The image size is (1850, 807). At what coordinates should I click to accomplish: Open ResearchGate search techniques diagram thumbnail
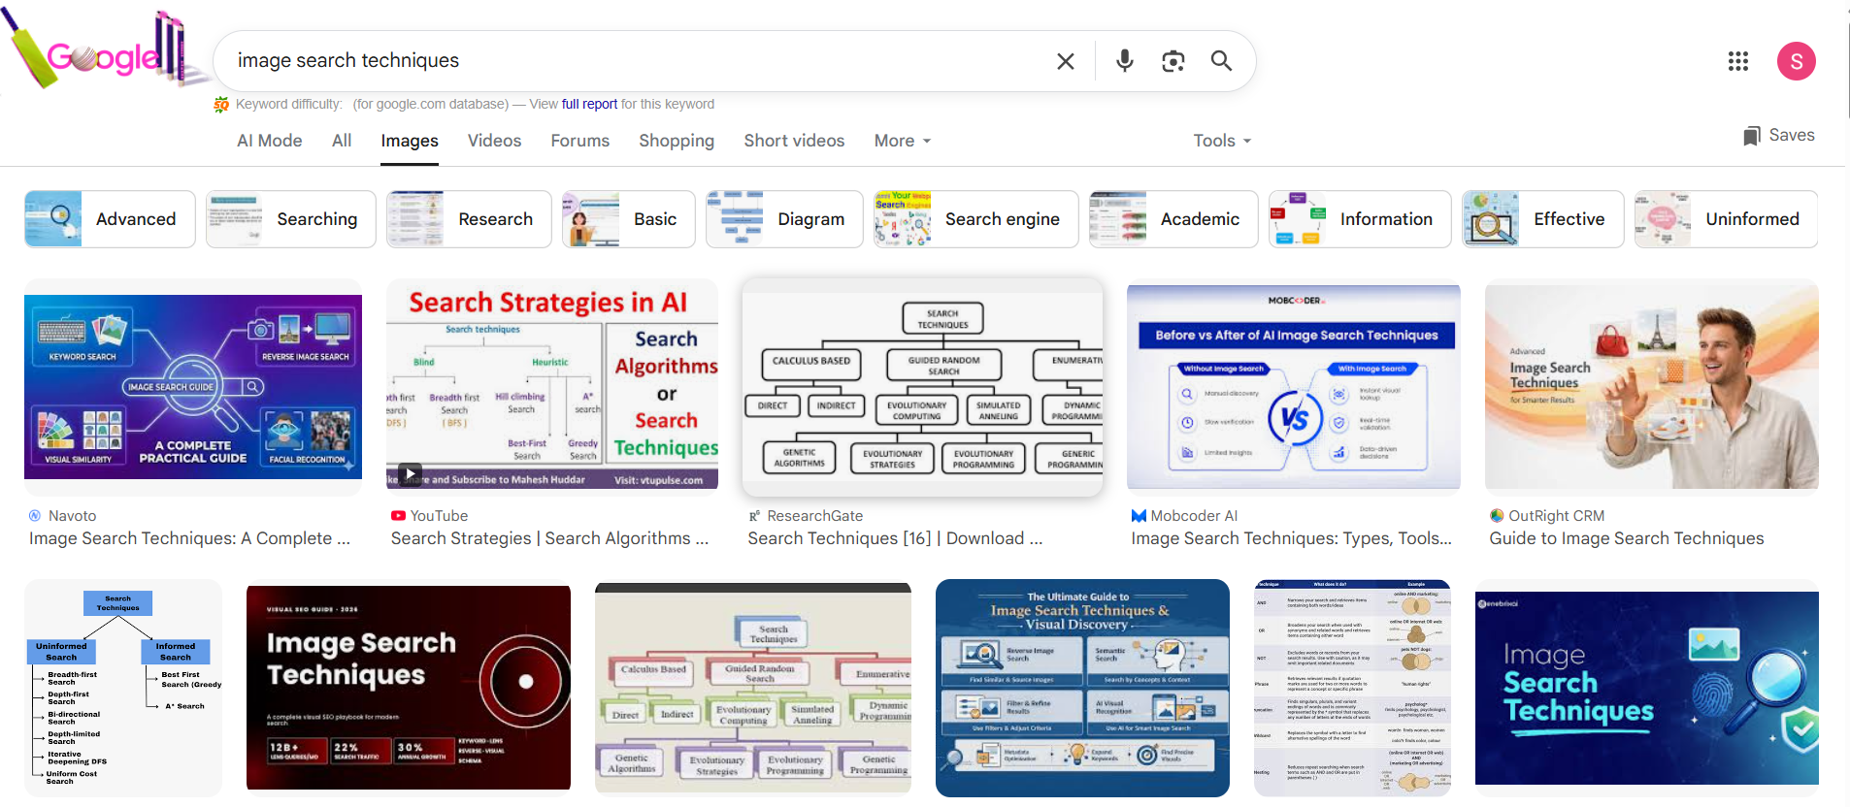pyautogui.click(x=922, y=386)
